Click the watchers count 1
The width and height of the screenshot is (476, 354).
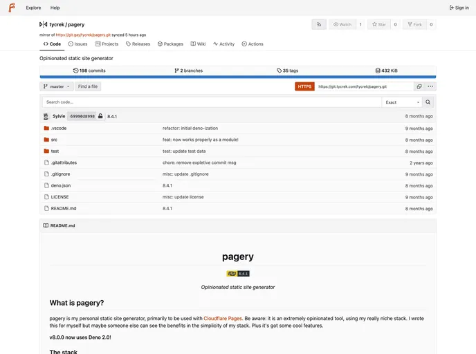point(360,25)
